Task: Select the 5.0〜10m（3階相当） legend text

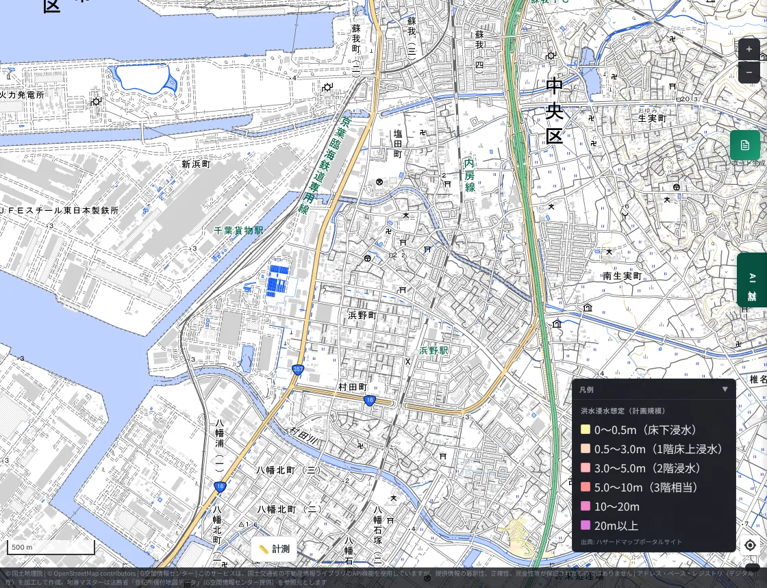Action: pos(647,487)
